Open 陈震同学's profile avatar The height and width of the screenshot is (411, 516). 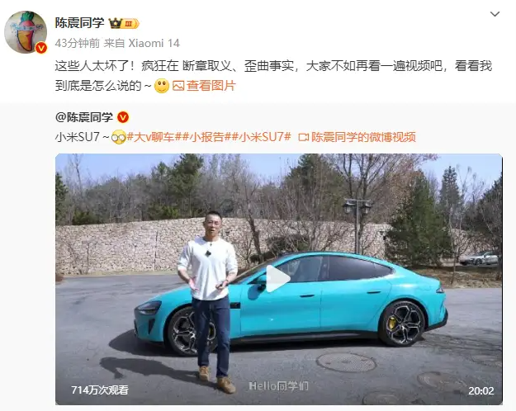26,32
